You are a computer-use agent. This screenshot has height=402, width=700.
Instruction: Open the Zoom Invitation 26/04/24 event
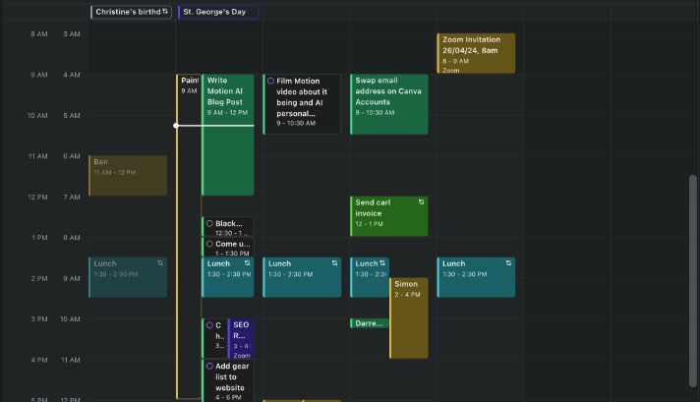476,53
